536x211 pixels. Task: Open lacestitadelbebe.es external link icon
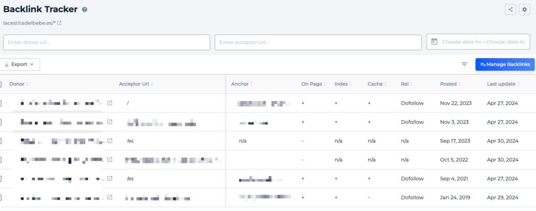click(59, 23)
